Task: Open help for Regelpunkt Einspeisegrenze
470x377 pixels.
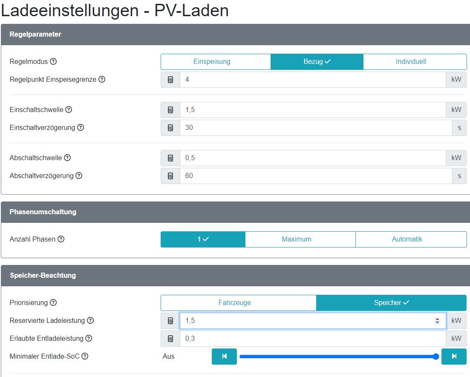Action: point(102,79)
